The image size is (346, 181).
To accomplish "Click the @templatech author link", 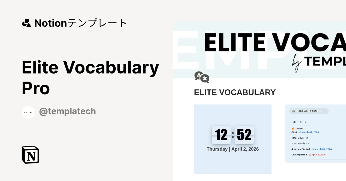I will [67, 111].
